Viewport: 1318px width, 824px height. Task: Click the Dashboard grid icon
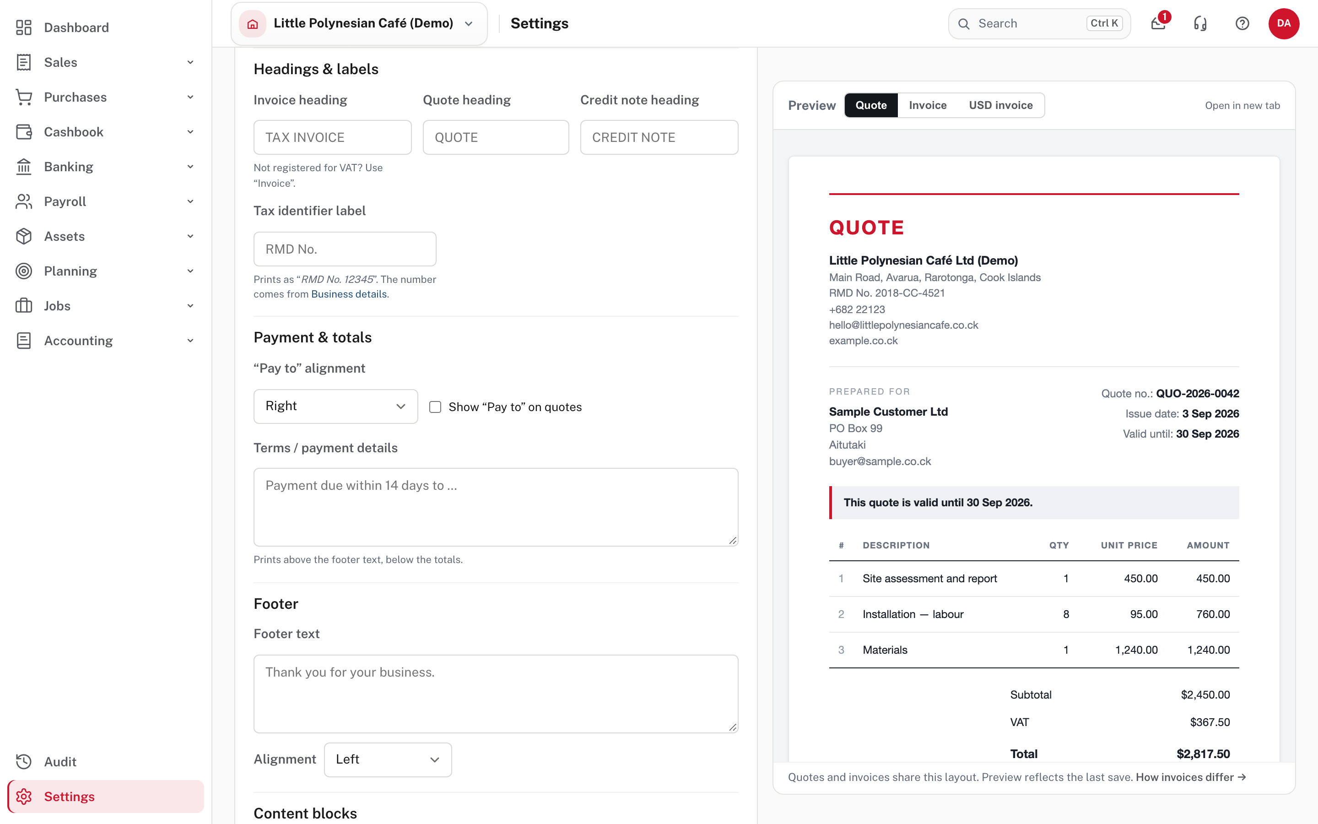click(23, 27)
